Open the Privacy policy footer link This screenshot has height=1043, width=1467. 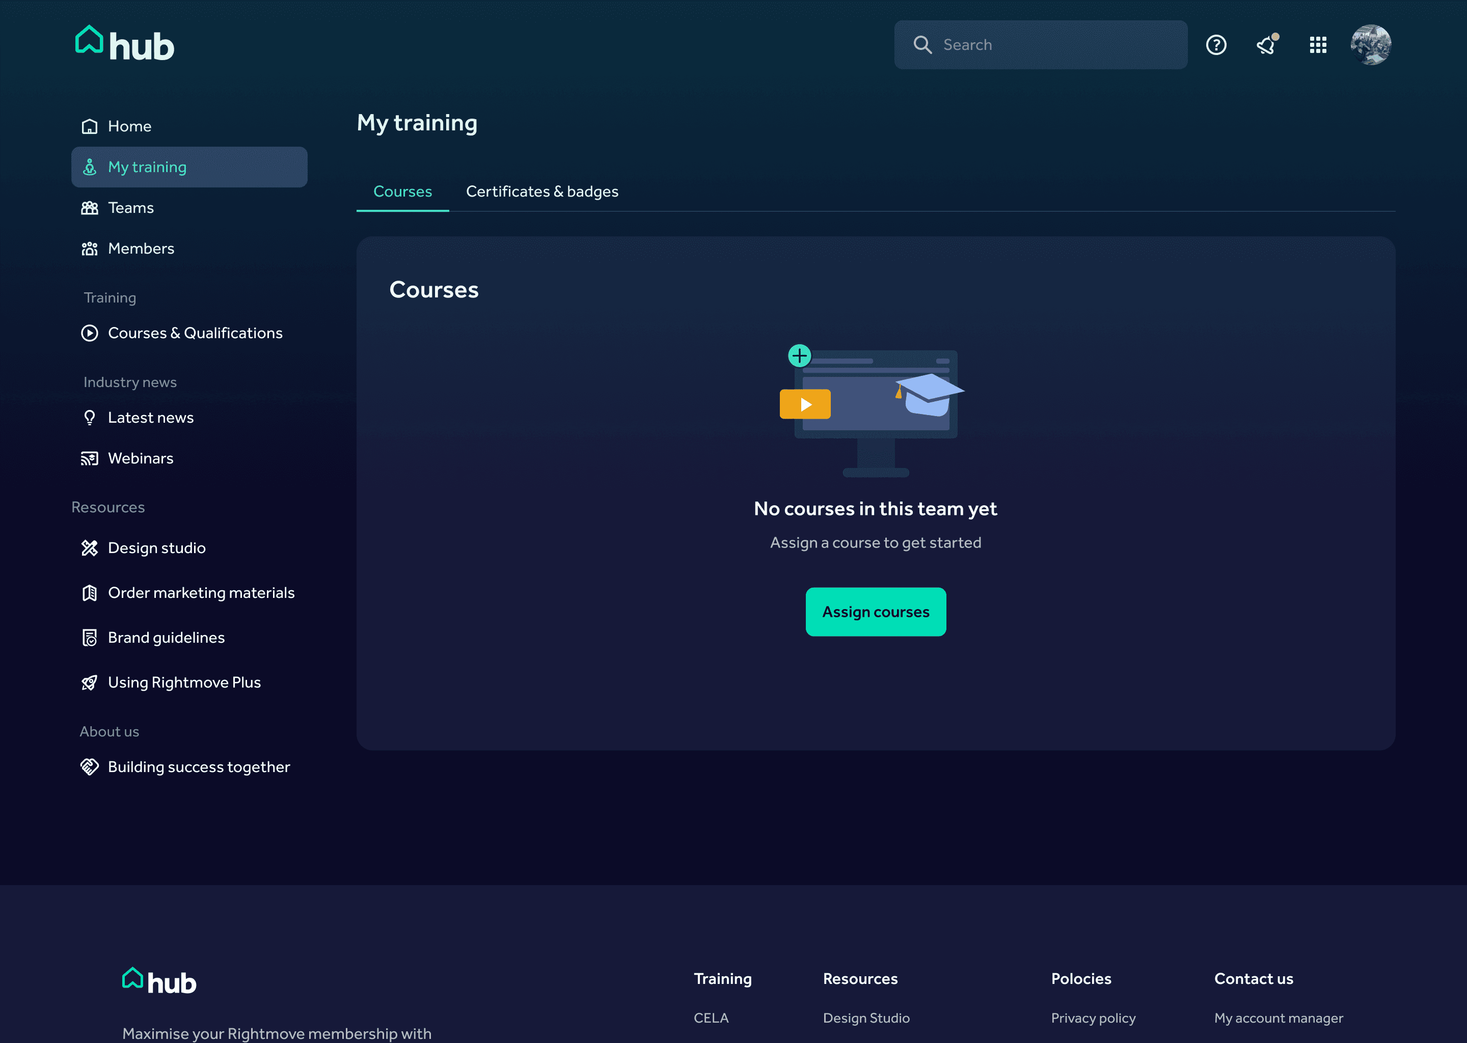1093,1018
